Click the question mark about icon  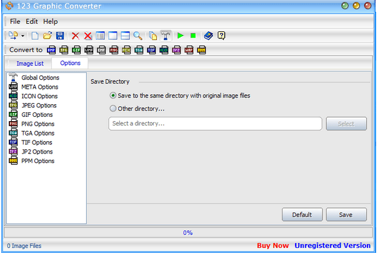point(221,36)
